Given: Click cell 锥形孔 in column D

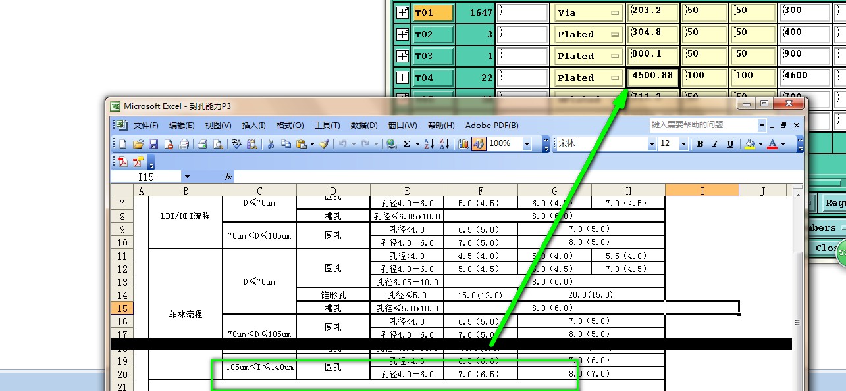Looking at the screenshot, I should pyautogui.click(x=333, y=294).
